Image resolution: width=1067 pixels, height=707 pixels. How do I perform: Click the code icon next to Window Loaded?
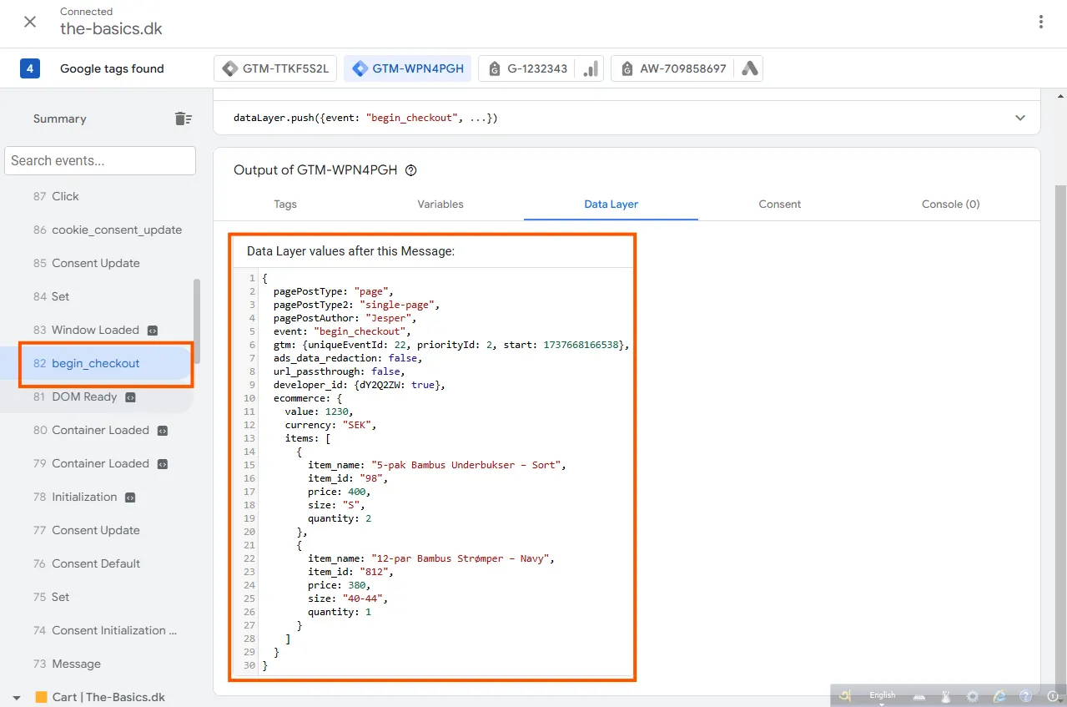(153, 331)
